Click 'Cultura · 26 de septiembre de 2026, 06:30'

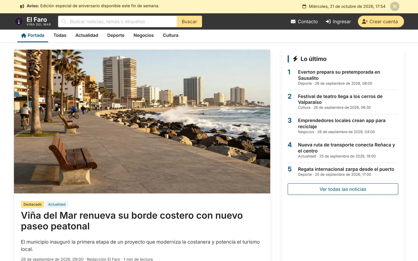[334, 108]
